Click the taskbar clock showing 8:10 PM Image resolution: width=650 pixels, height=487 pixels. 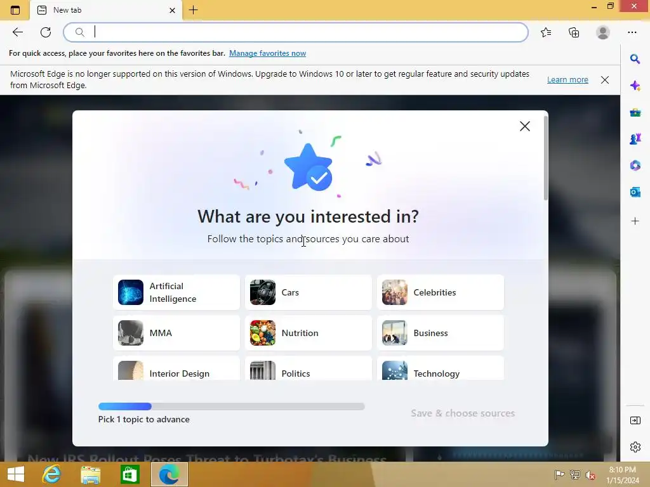click(x=622, y=475)
